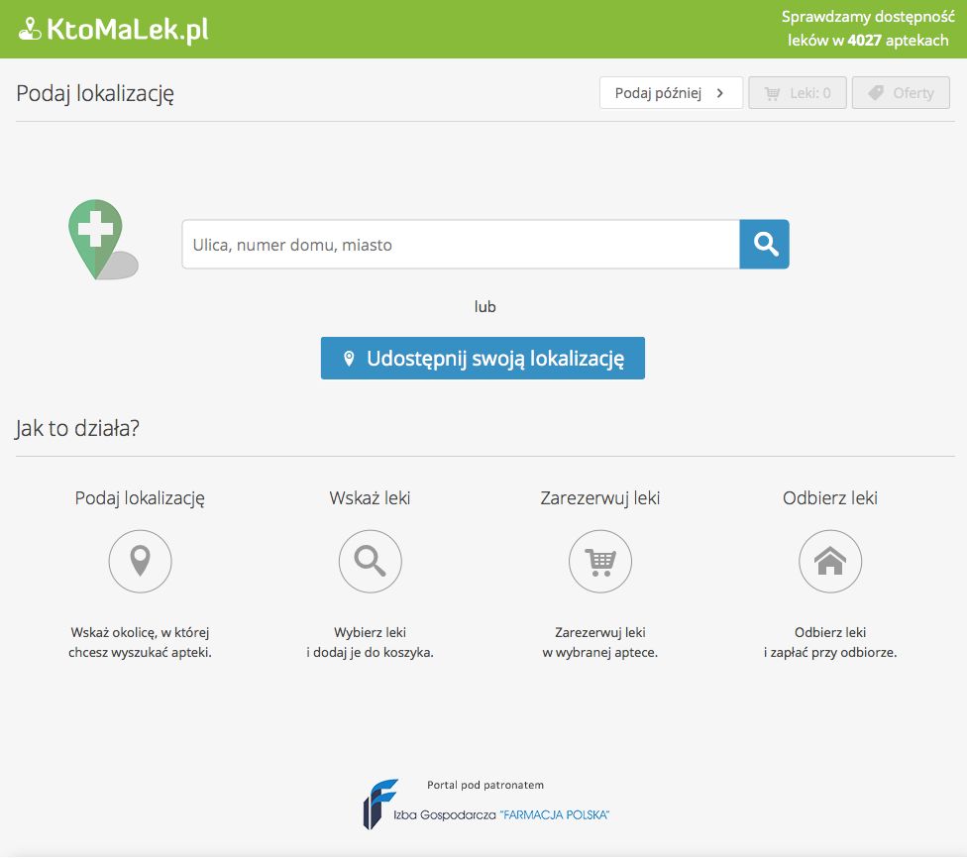967x859 pixels.
Task: Click Udostępnij swoją lokalizację button
Action: click(483, 359)
